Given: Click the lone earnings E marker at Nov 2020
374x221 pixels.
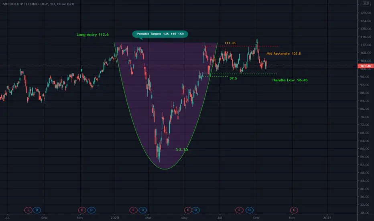Looking at the screenshot, I should (294, 210).
